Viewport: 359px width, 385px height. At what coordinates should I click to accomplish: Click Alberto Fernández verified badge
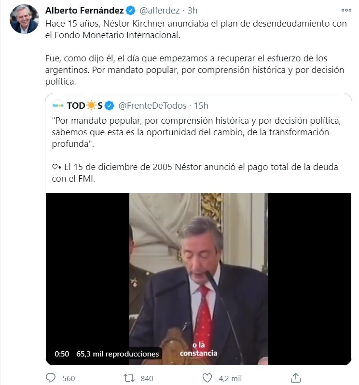point(130,11)
